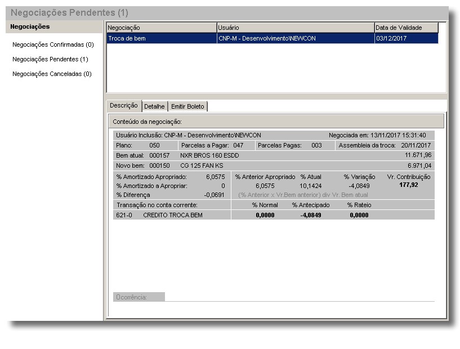The height and width of the screenshot is (349, 460).
Task: Click the Novo bem CG 125 FAN KS
Action: (202, 165)
